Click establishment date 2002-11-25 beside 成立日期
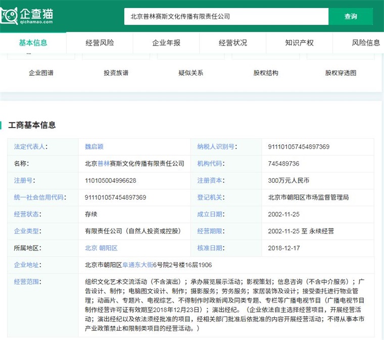This screenshot has width=384, height=340. (x=283, y=215)
